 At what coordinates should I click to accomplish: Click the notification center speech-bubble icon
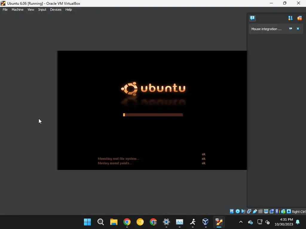pyautogui.click(x=252, y=18)
